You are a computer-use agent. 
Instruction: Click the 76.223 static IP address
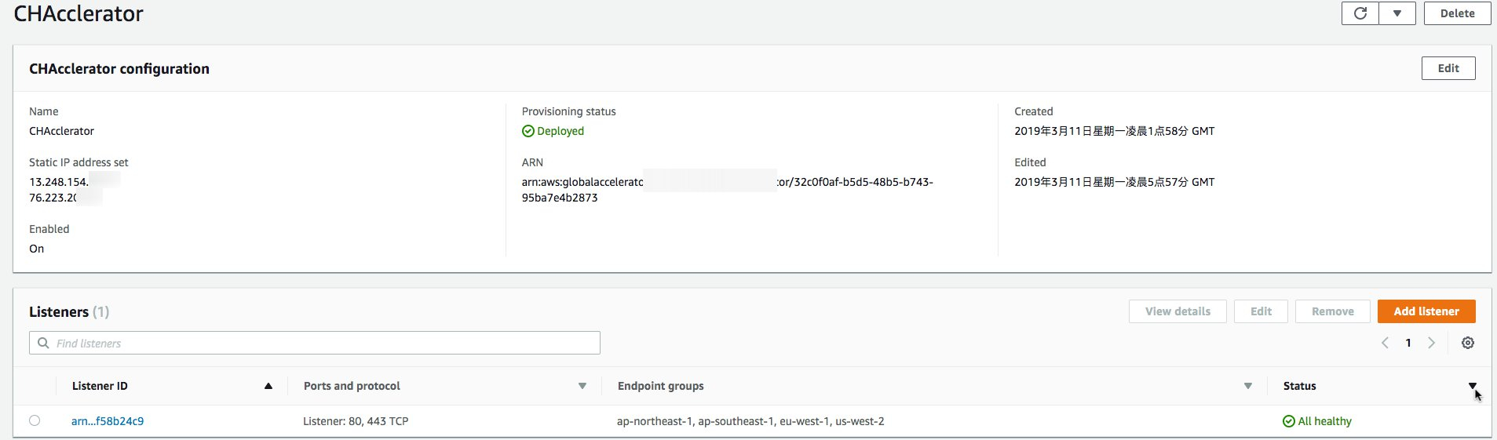tap(53, 198)
